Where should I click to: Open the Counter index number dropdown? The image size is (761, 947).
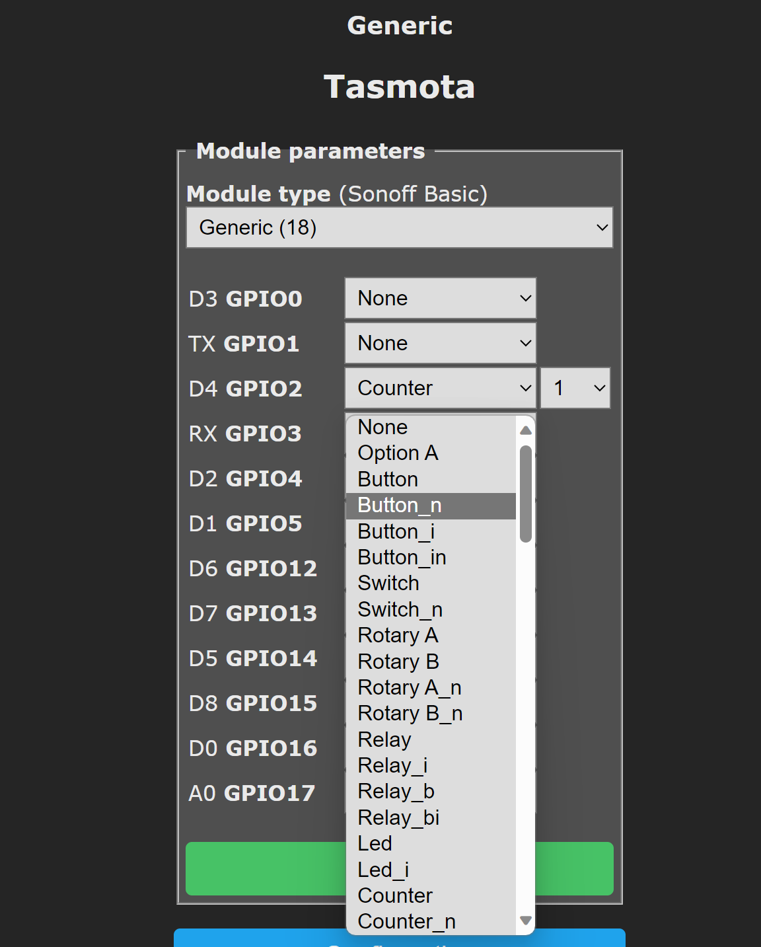pyautogui.click(x=575, y=388)
